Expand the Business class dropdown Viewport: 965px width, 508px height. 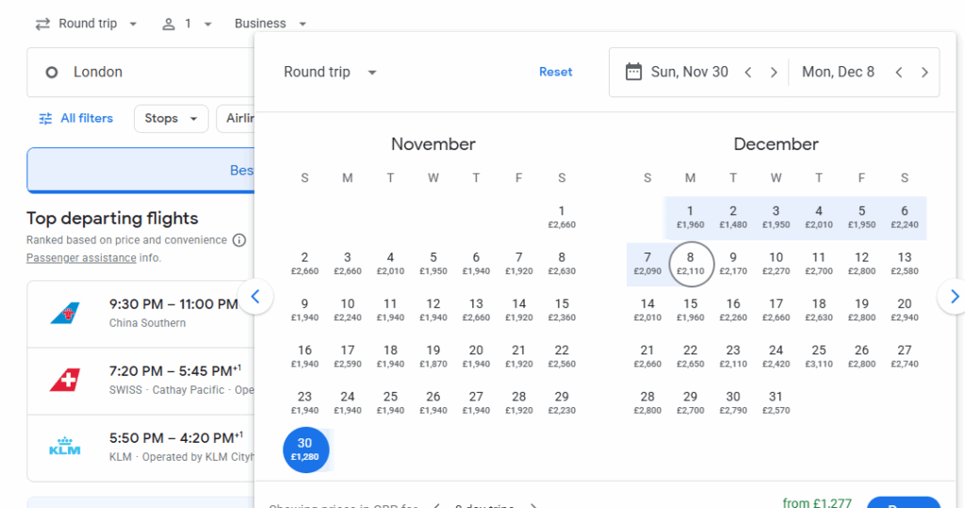click(x=270, y=24)
